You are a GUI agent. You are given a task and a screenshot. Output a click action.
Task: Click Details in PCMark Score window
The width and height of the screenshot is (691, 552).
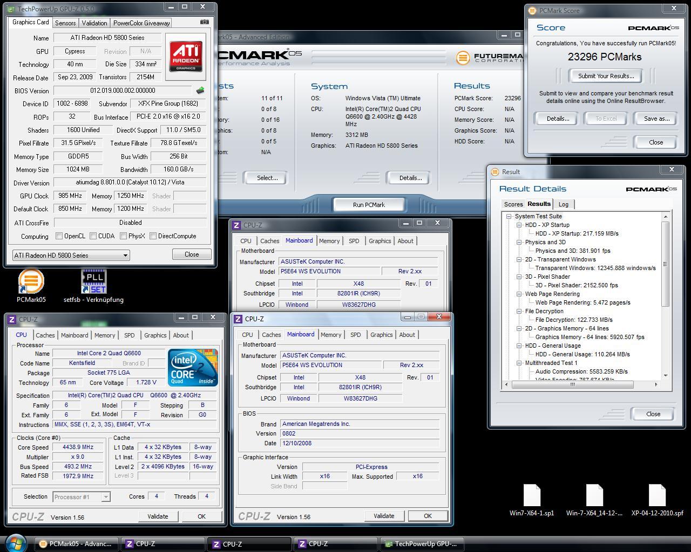(x=558, y=119)
